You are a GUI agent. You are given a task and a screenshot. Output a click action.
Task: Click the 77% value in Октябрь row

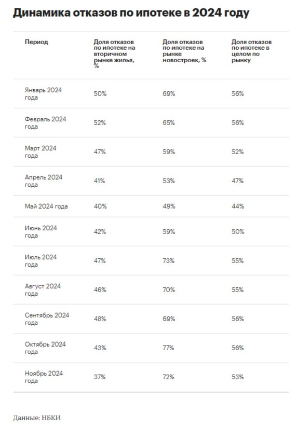pyautogui.click(x=168, y=348)
